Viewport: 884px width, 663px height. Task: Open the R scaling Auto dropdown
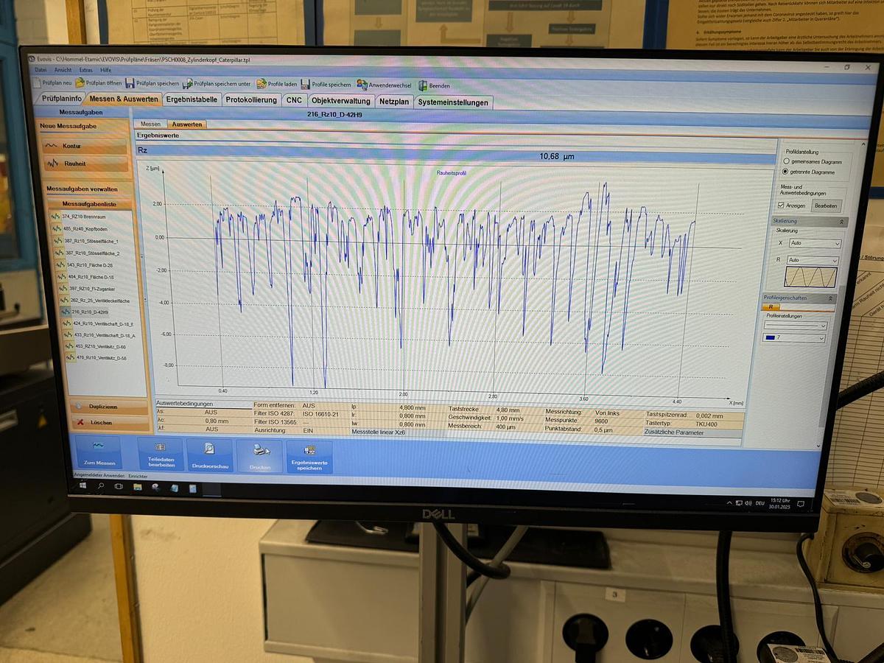(813, 260)
